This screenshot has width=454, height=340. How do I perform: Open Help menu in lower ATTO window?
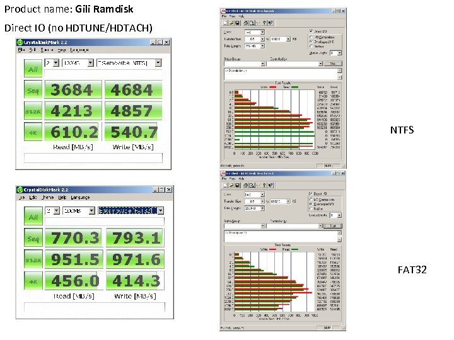coord(241,179)
